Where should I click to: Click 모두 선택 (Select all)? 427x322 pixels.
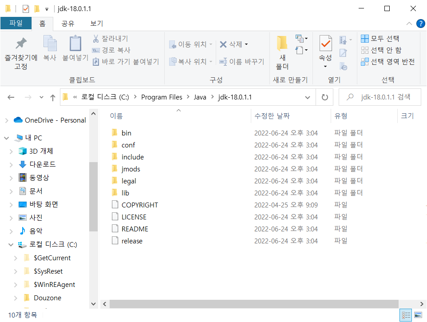coord(380,39)
